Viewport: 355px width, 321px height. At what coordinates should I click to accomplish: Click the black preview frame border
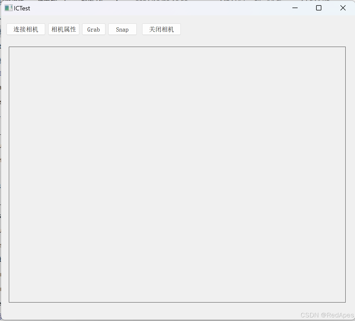(177, 47)
